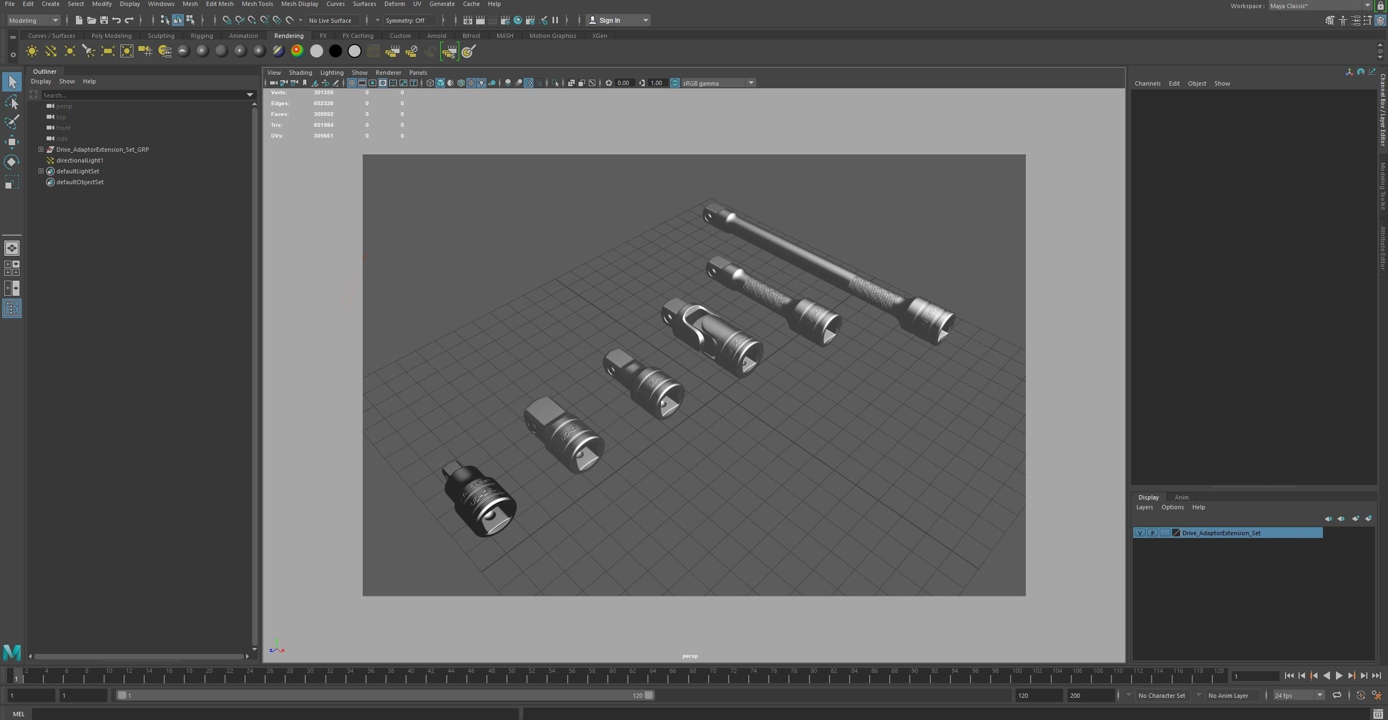Activate the Scale tool in the toolbox
Viewport: 1388px width, 720px height.
[x=12, y=182]
